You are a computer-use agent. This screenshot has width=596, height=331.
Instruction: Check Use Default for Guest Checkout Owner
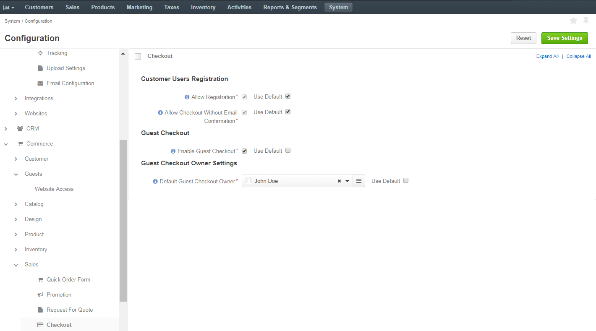click(406, 180)
